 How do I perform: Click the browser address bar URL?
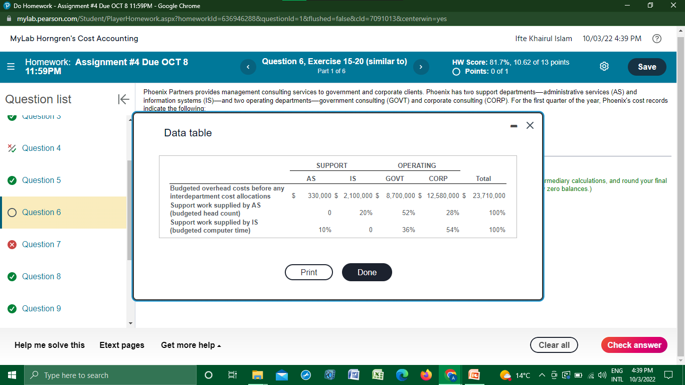tap(232, 19)
